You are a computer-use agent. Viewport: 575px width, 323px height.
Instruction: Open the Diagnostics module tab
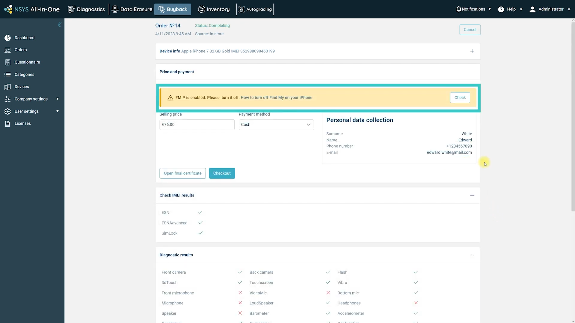(x=86, y=9)
